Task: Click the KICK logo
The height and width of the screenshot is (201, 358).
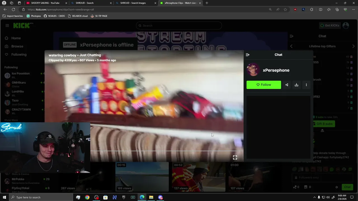Action: click(22, 25)
